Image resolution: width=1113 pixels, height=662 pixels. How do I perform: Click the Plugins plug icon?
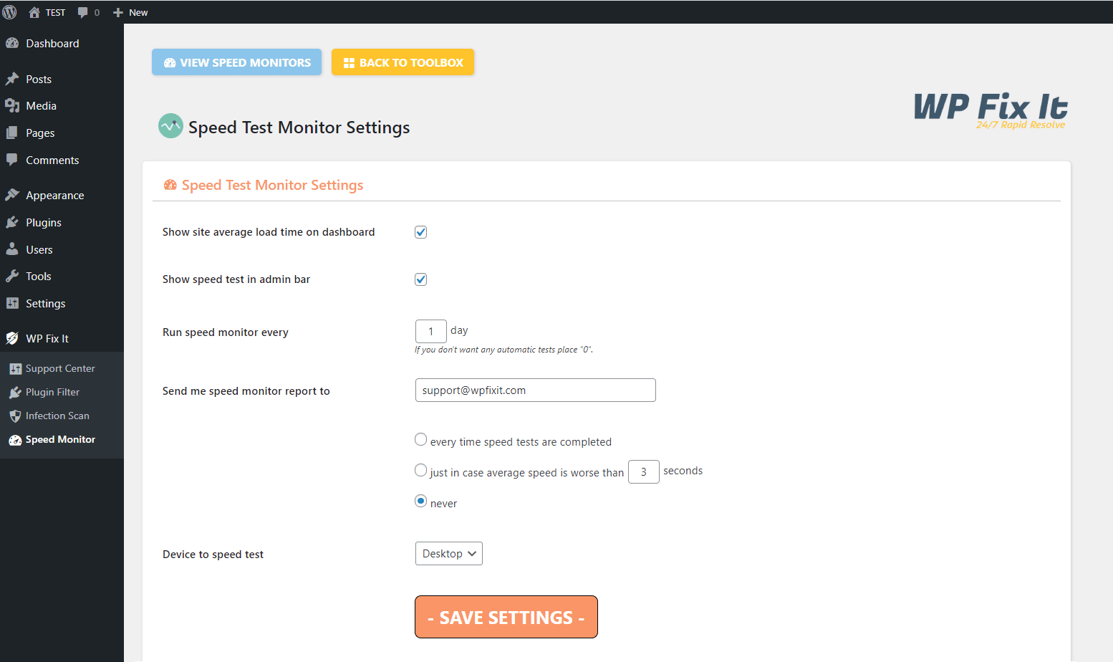coord(12,222)
